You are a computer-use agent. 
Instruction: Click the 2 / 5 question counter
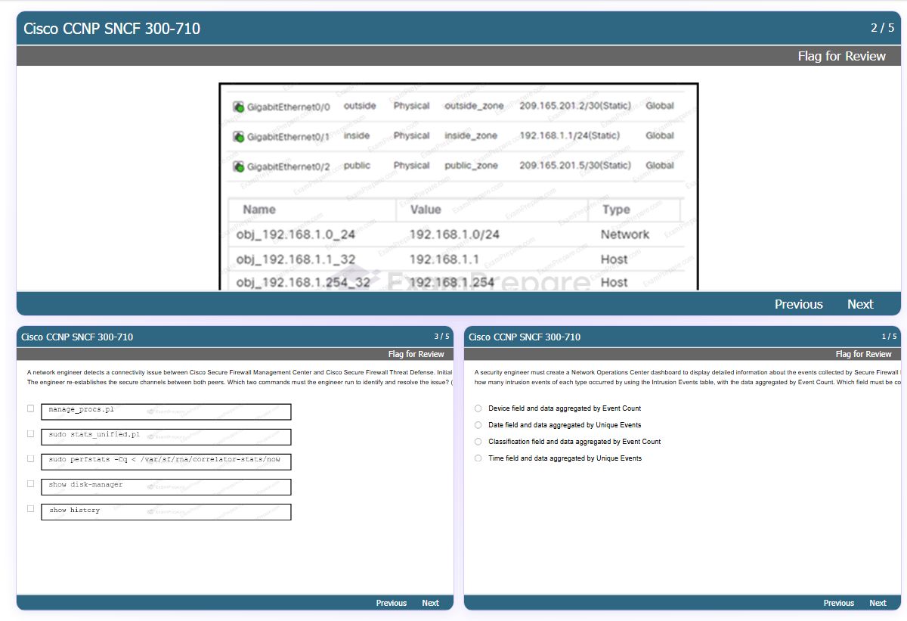pos(882,28)
